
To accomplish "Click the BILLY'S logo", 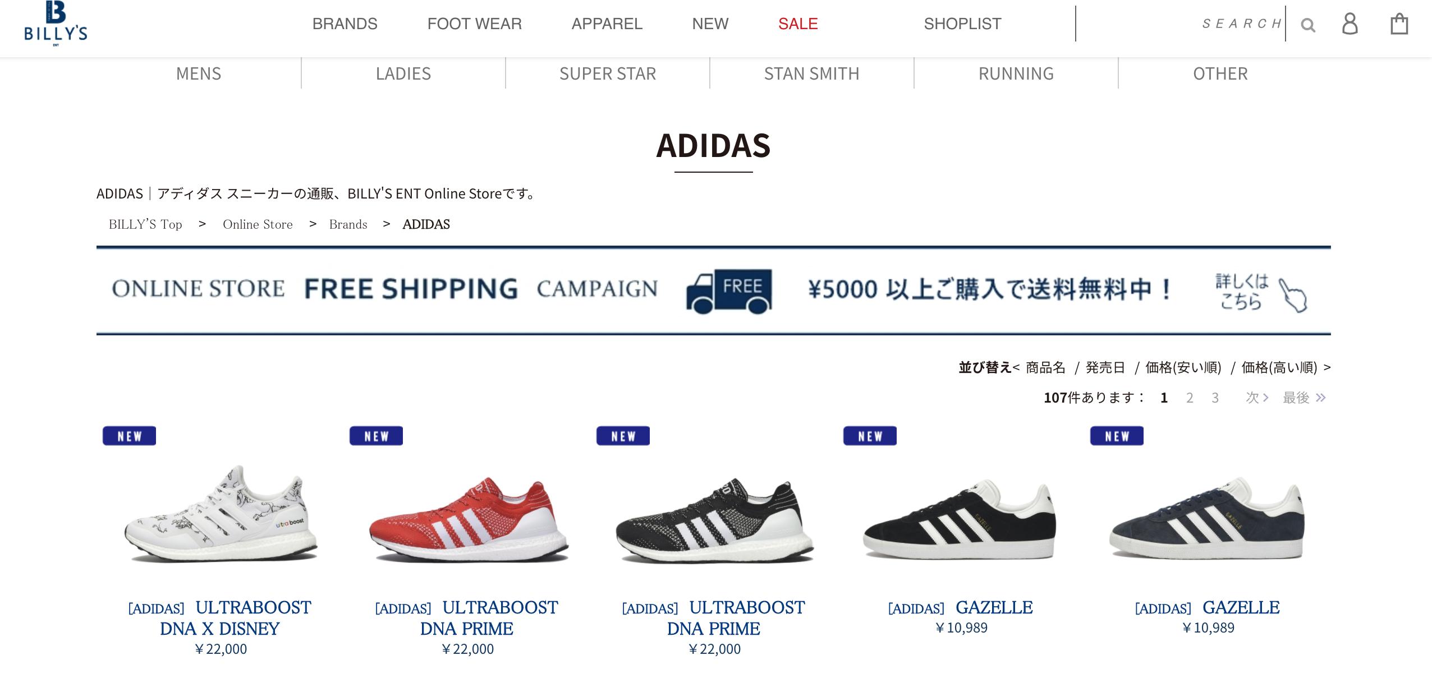I will tap(56, 24).
